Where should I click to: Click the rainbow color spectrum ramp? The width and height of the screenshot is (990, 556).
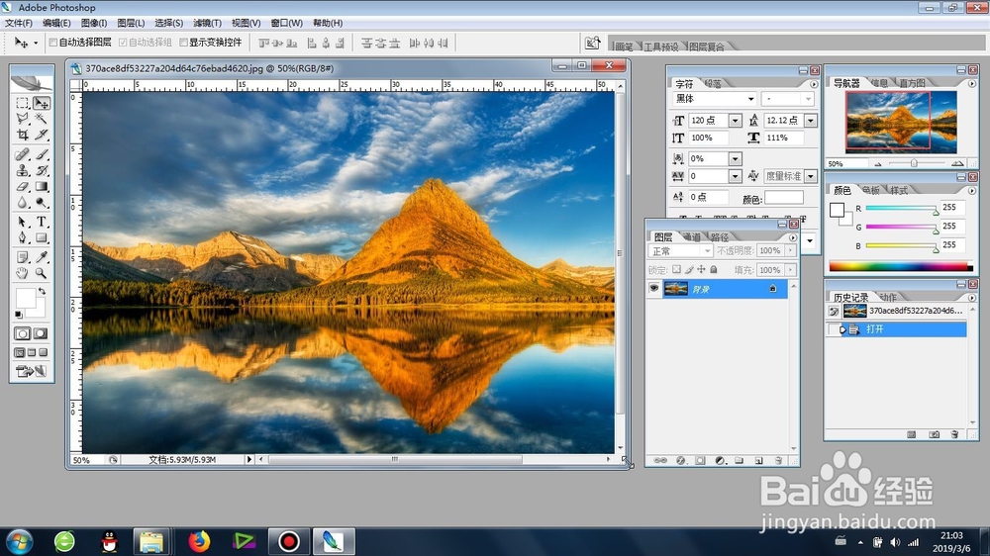[x=900, y=266]
